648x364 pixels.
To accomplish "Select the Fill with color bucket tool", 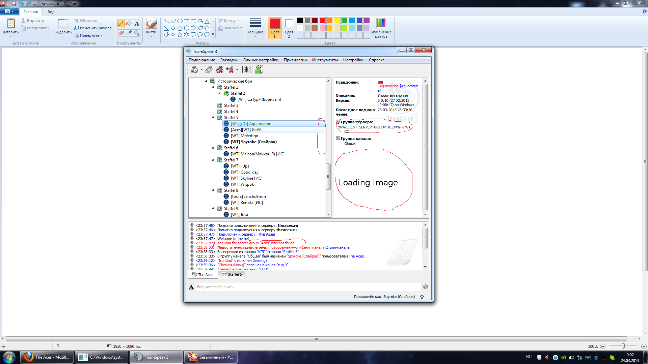I will pos(129,23).
